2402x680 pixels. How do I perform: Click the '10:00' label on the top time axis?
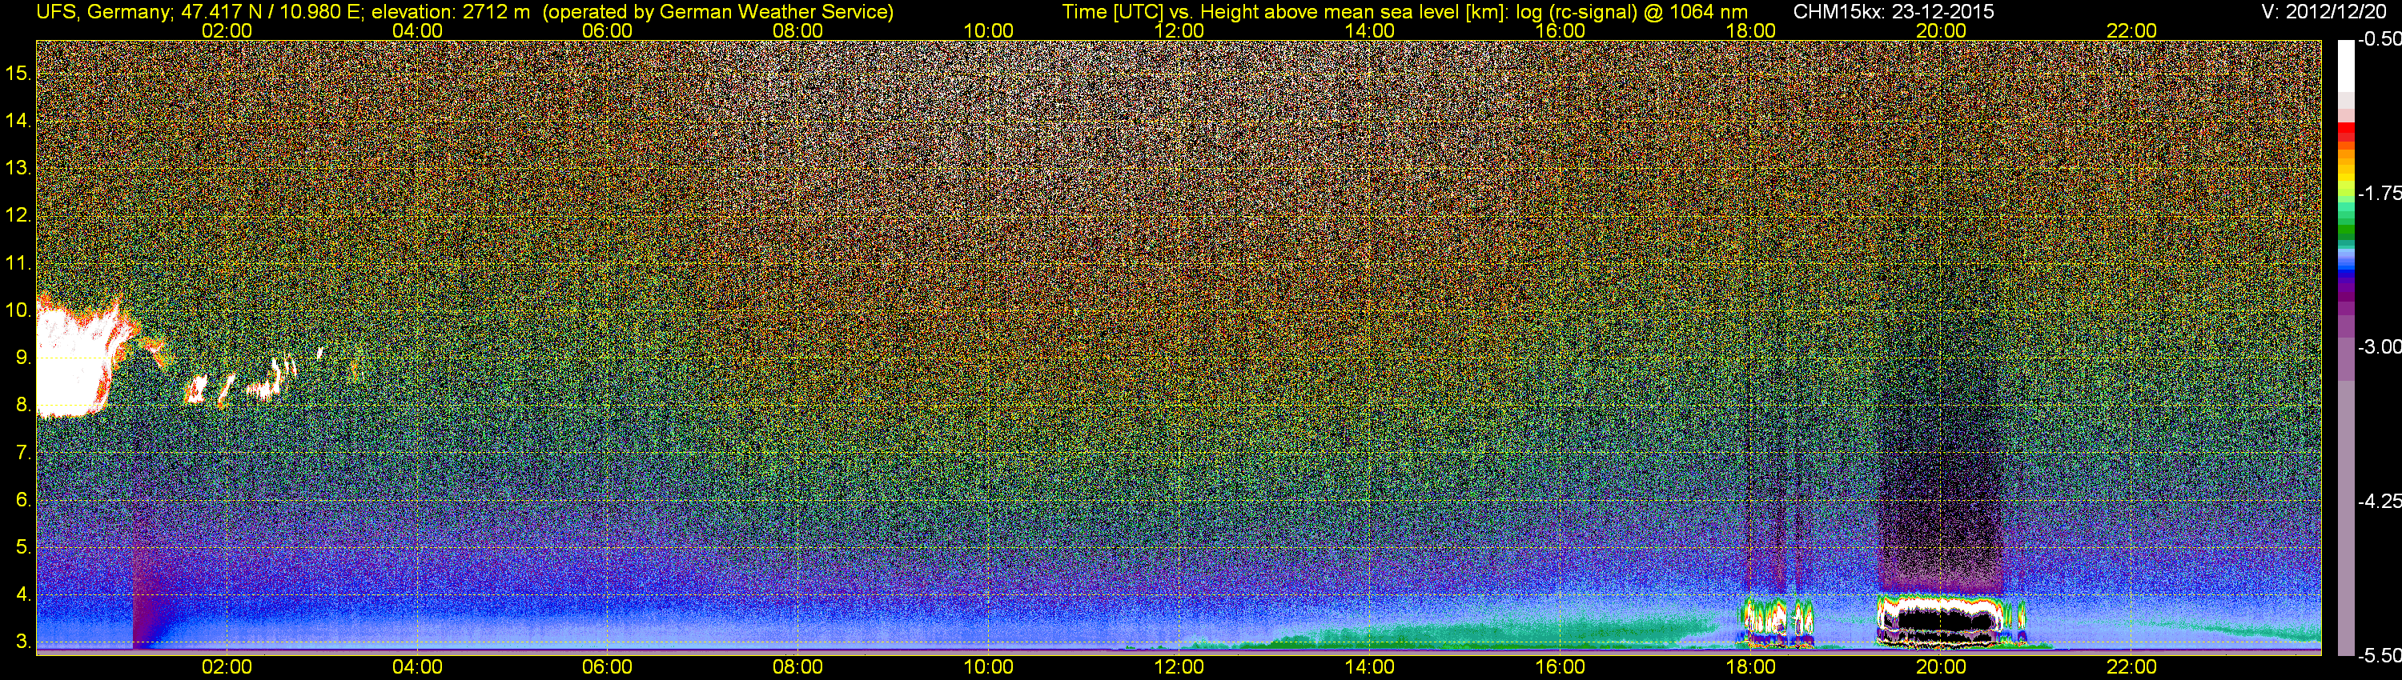[x=988, y=30]
